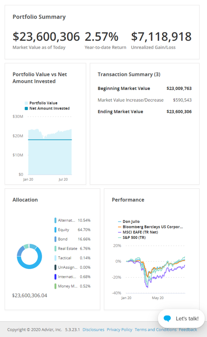Click the Market Value Increase/Decrease row
Screen dimensions: 207x337
click(x=145, y=100)
